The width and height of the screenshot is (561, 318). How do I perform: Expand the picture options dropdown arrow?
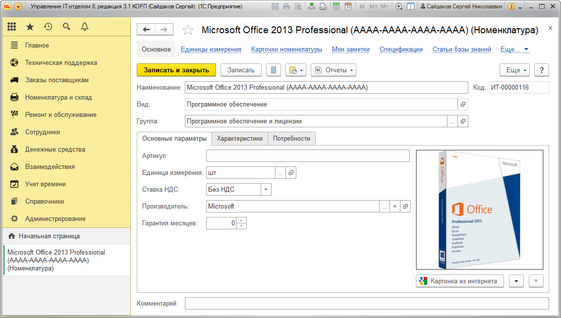(x=516, y=281)
